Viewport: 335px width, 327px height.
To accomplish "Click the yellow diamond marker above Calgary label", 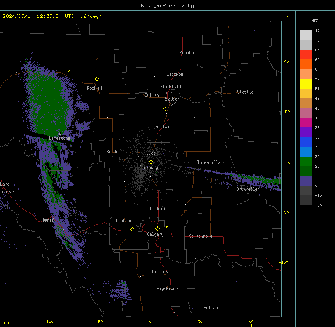I will pyautogui.click(x=157, y=229).
